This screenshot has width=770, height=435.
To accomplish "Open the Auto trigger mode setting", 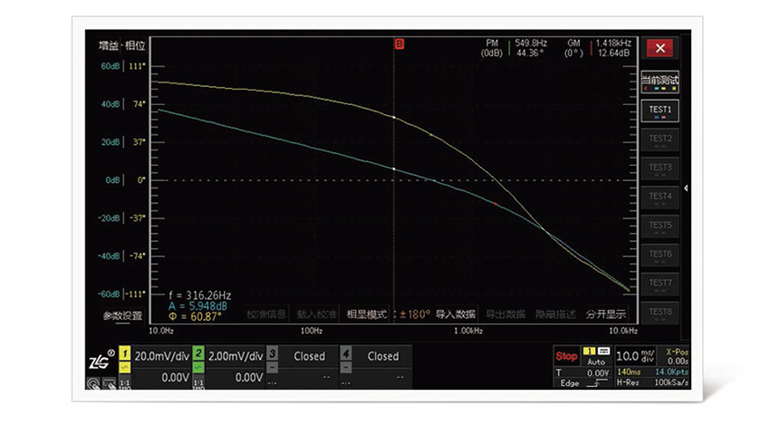I will [596, 362].
